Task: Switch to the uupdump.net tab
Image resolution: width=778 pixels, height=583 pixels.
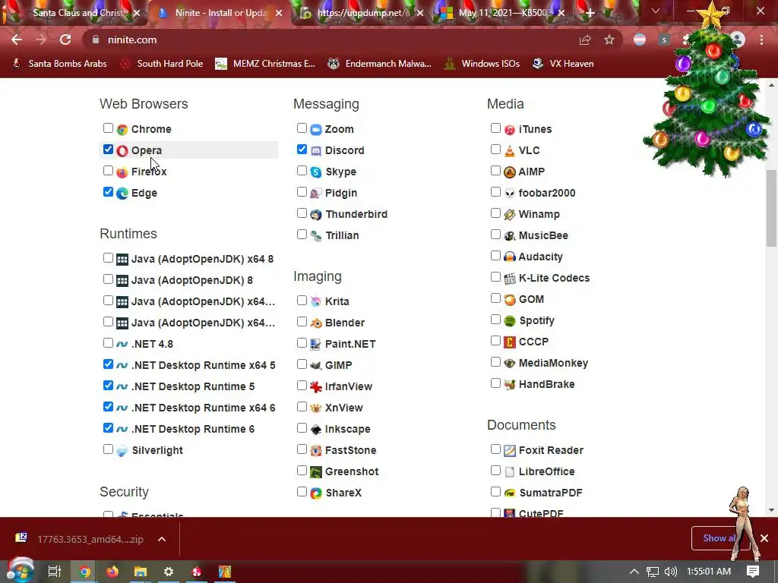Action: (362, 13)
